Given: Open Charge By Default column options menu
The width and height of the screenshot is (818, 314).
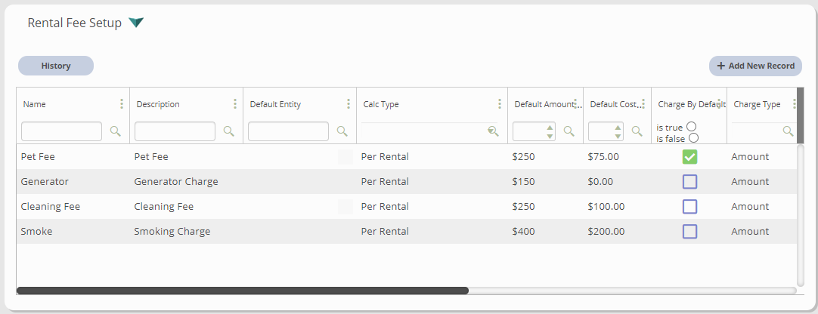Looking at the screenshot, I should (x=719, y=103).
